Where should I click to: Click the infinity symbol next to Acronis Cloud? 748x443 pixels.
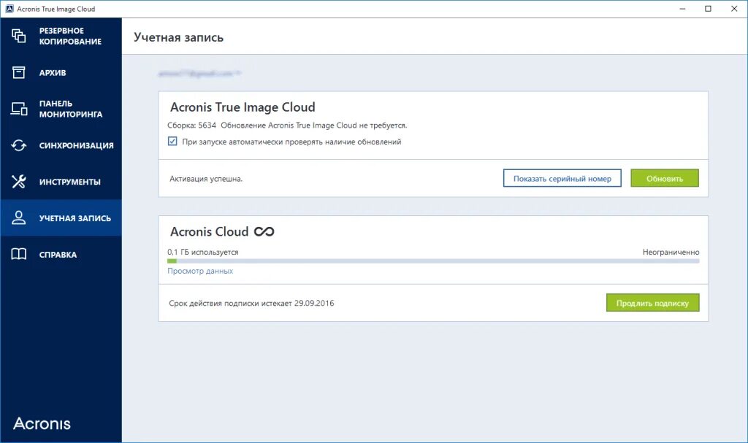[264, 232]
